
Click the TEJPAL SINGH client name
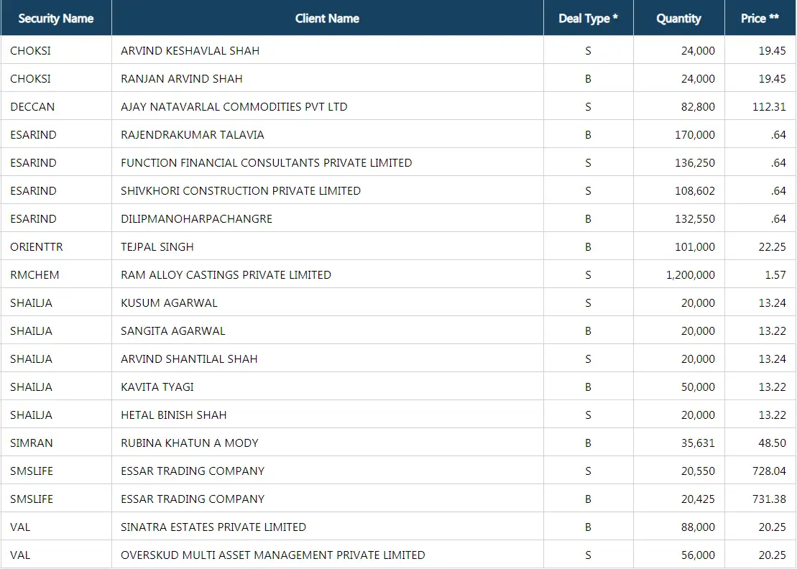pos(157,246)
